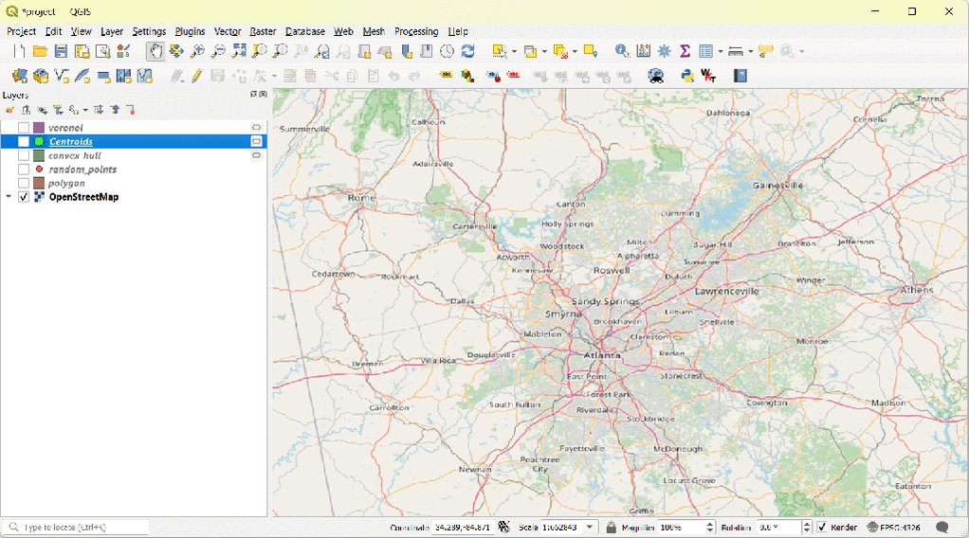Open Statistical Summary sigma icon

click(x=685, y=51)
